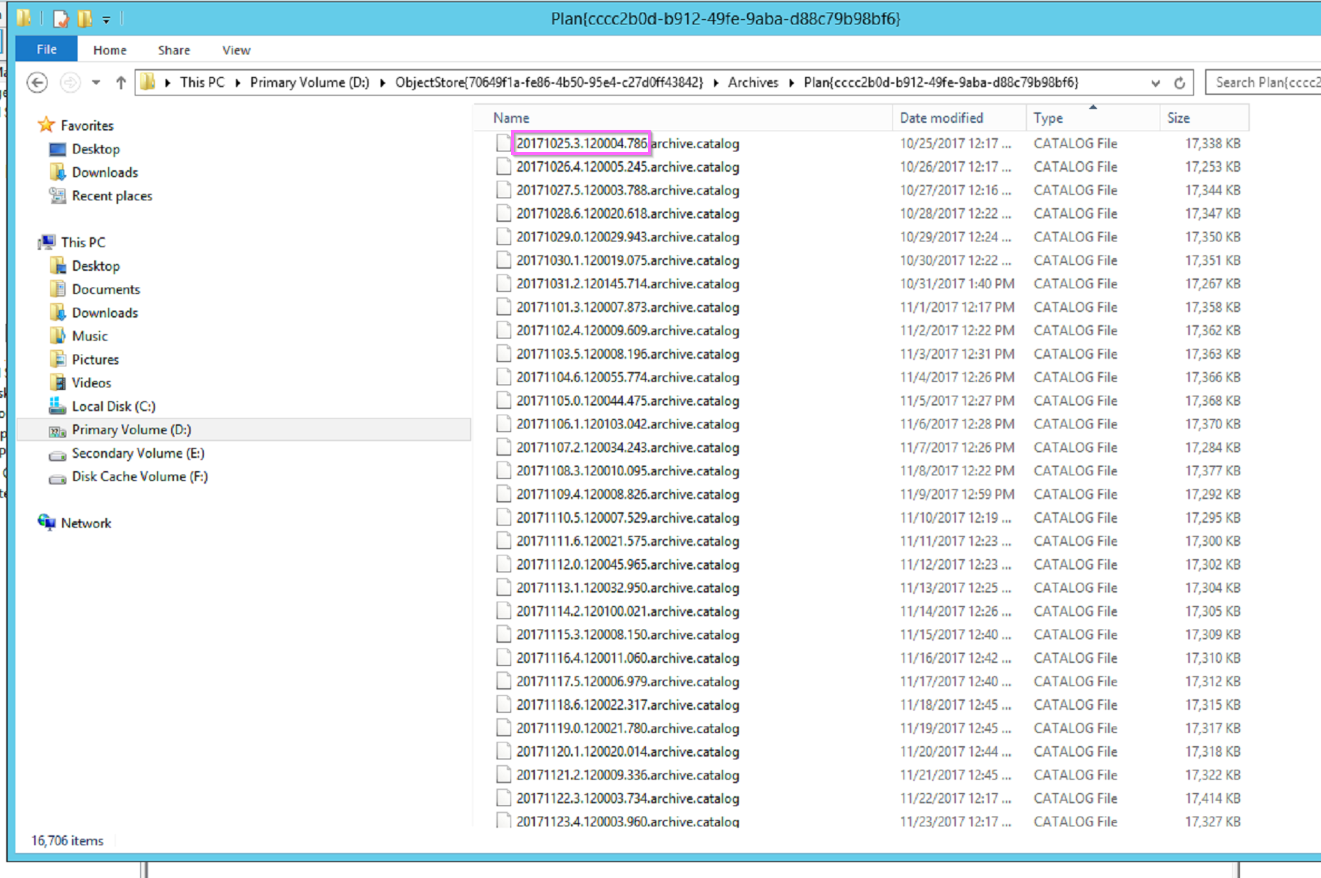
Task: Open Downloads under Favorites
Action: click(x=105, y=172)
